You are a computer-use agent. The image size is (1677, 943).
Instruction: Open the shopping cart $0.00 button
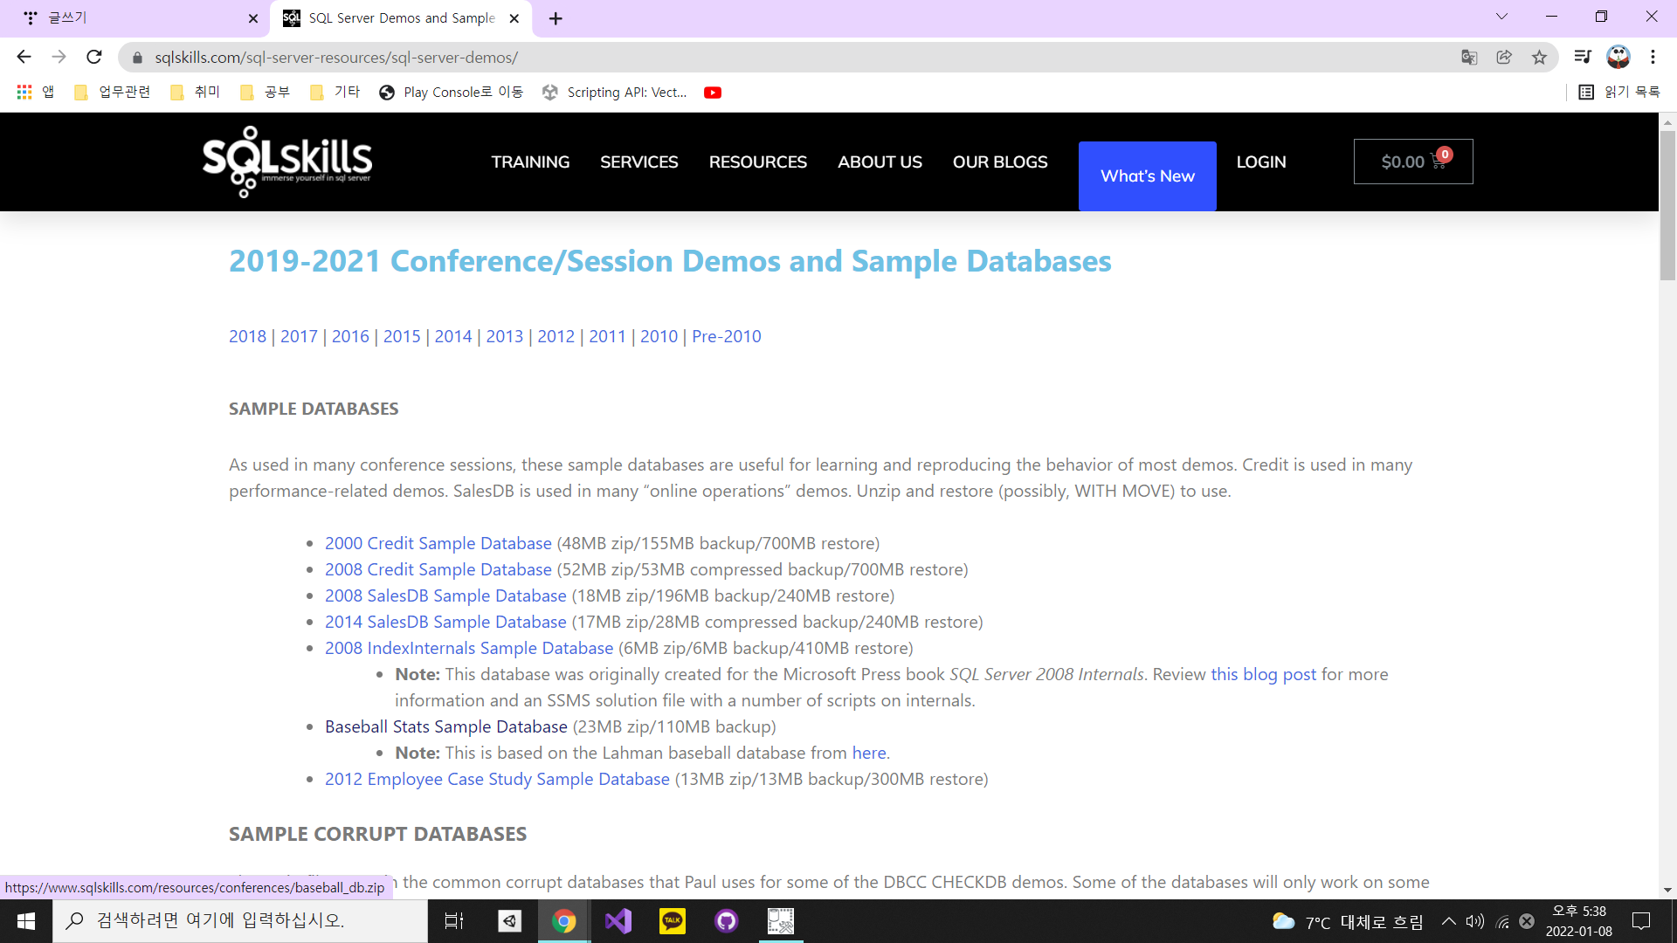point(1413,162)
